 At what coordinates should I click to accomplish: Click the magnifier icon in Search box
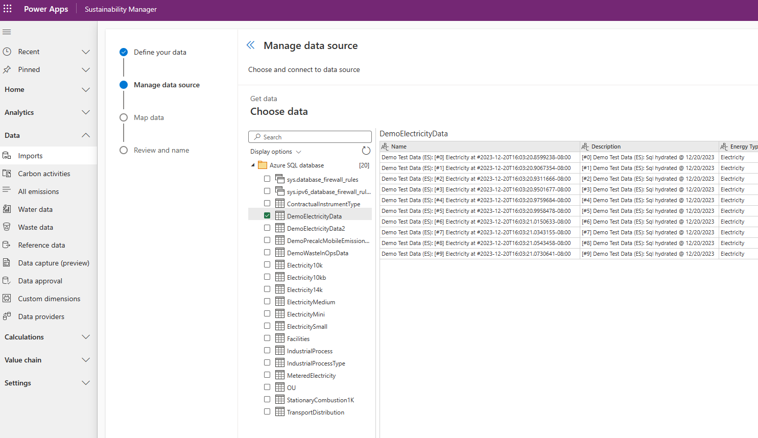click(x=257, y=137)
